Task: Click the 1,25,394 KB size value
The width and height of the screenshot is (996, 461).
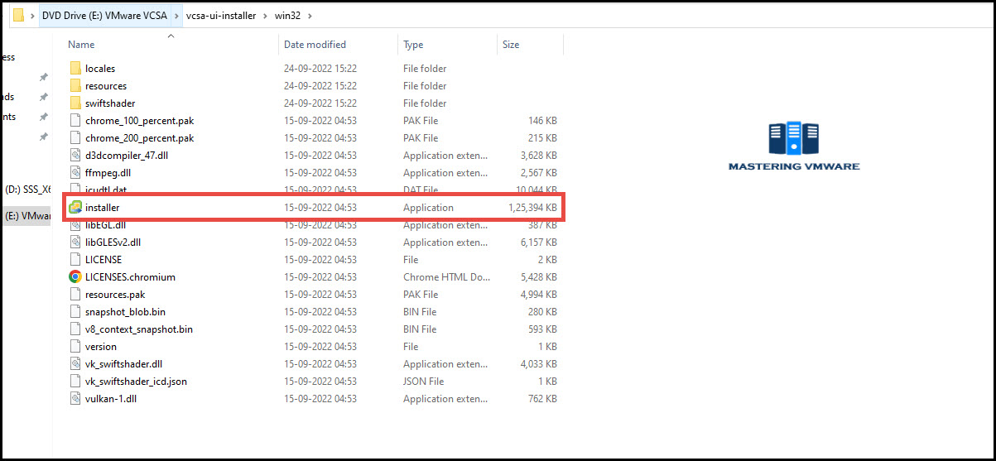Action: pyautogui.click(x=532, y=207)
